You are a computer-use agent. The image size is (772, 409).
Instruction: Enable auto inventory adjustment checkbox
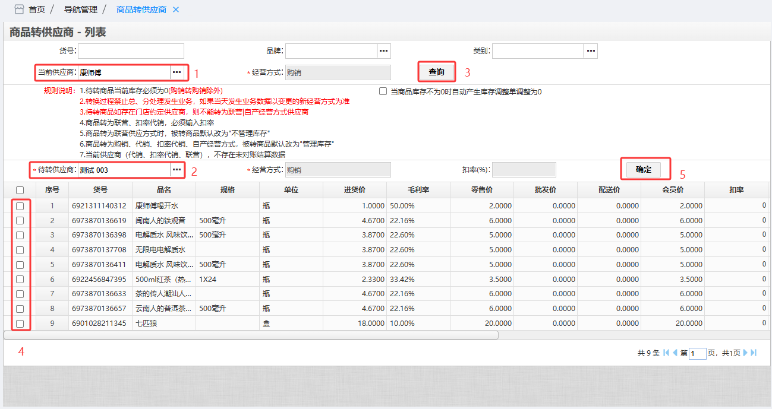click(x=383, y=92)
